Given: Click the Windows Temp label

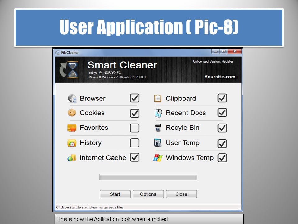Looking at the screenshot, I should [x=190, y=158].
